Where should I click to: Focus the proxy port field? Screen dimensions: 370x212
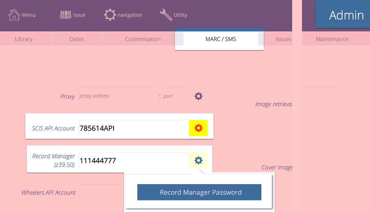click(175, 96)
